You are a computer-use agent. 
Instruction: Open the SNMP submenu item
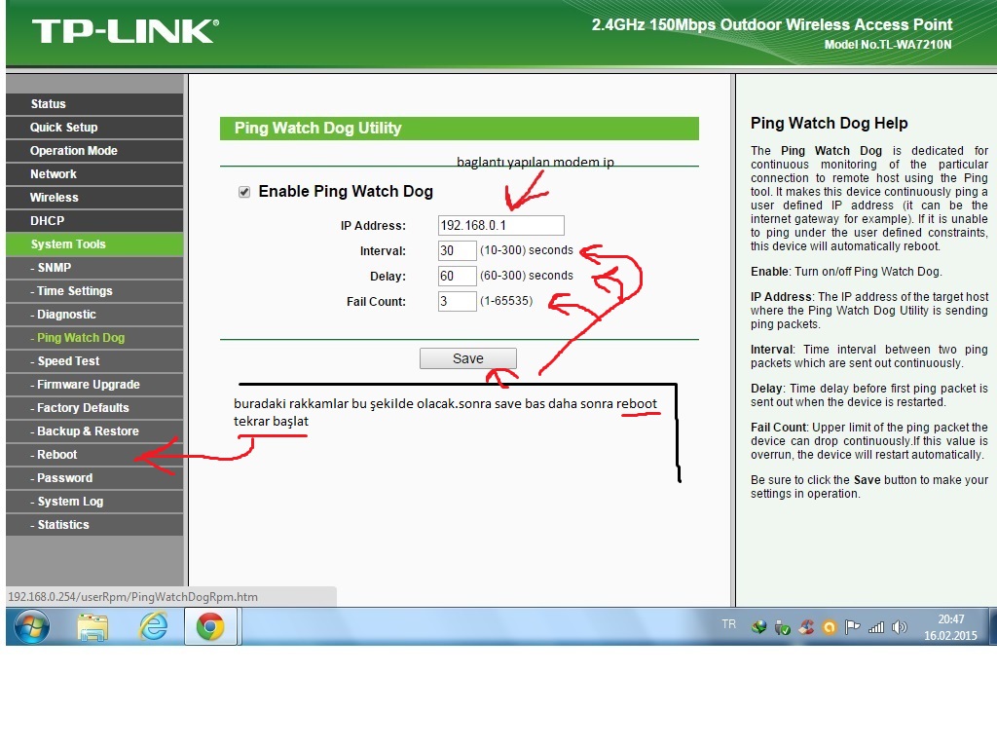tap(94, 268)
